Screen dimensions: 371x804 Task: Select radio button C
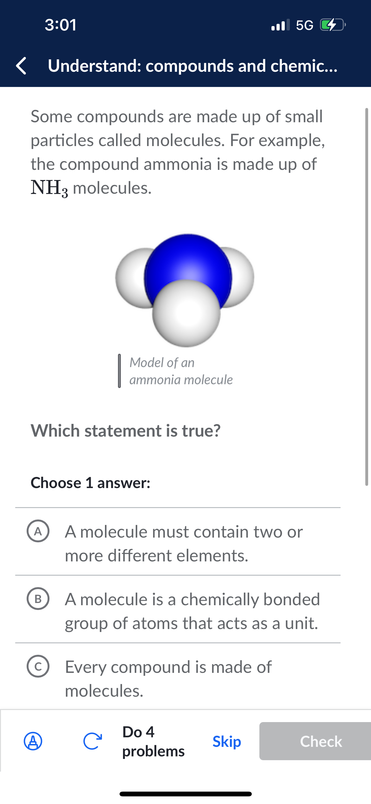tap(39, 667)
